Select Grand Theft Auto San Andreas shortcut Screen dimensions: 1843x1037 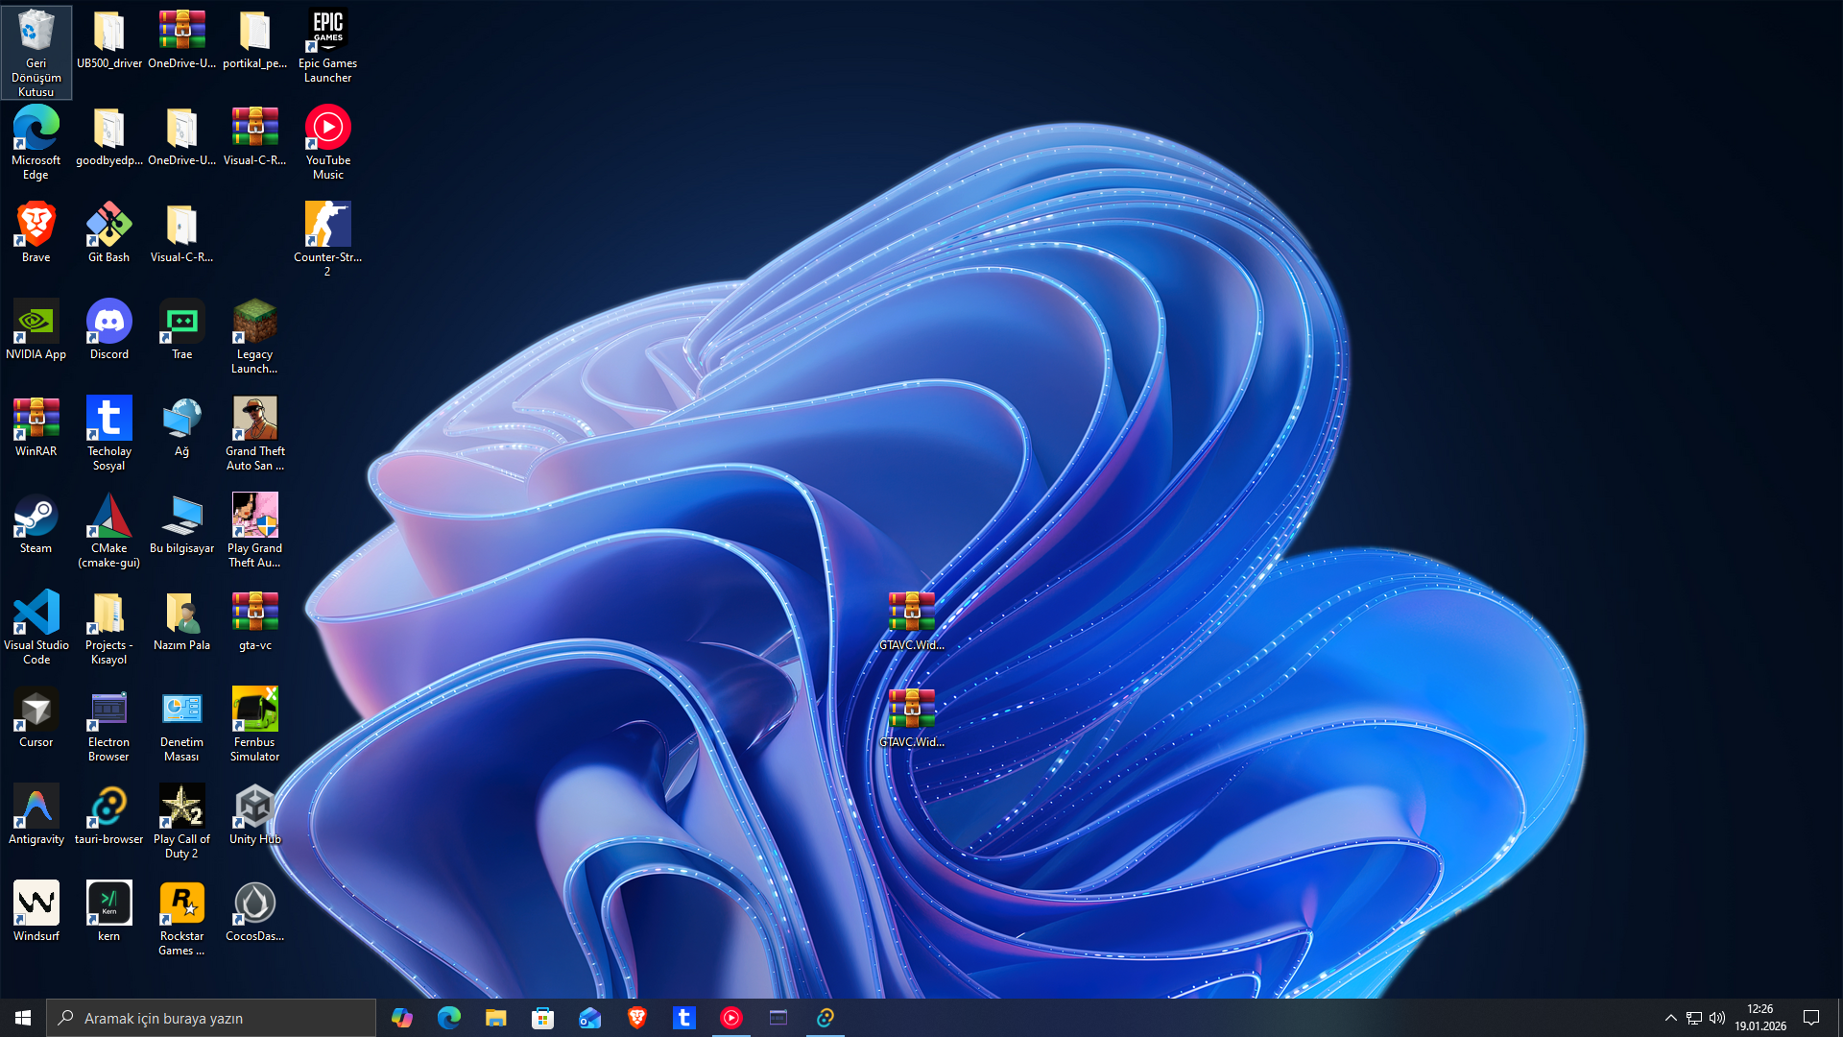[254, 433]
